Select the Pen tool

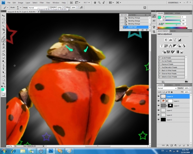[3, 65]
